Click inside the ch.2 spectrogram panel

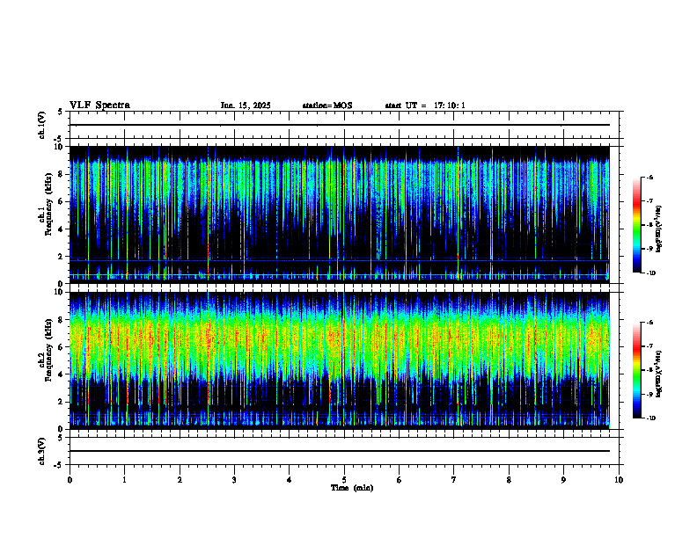pyautogui.click(x=339, y=360)
